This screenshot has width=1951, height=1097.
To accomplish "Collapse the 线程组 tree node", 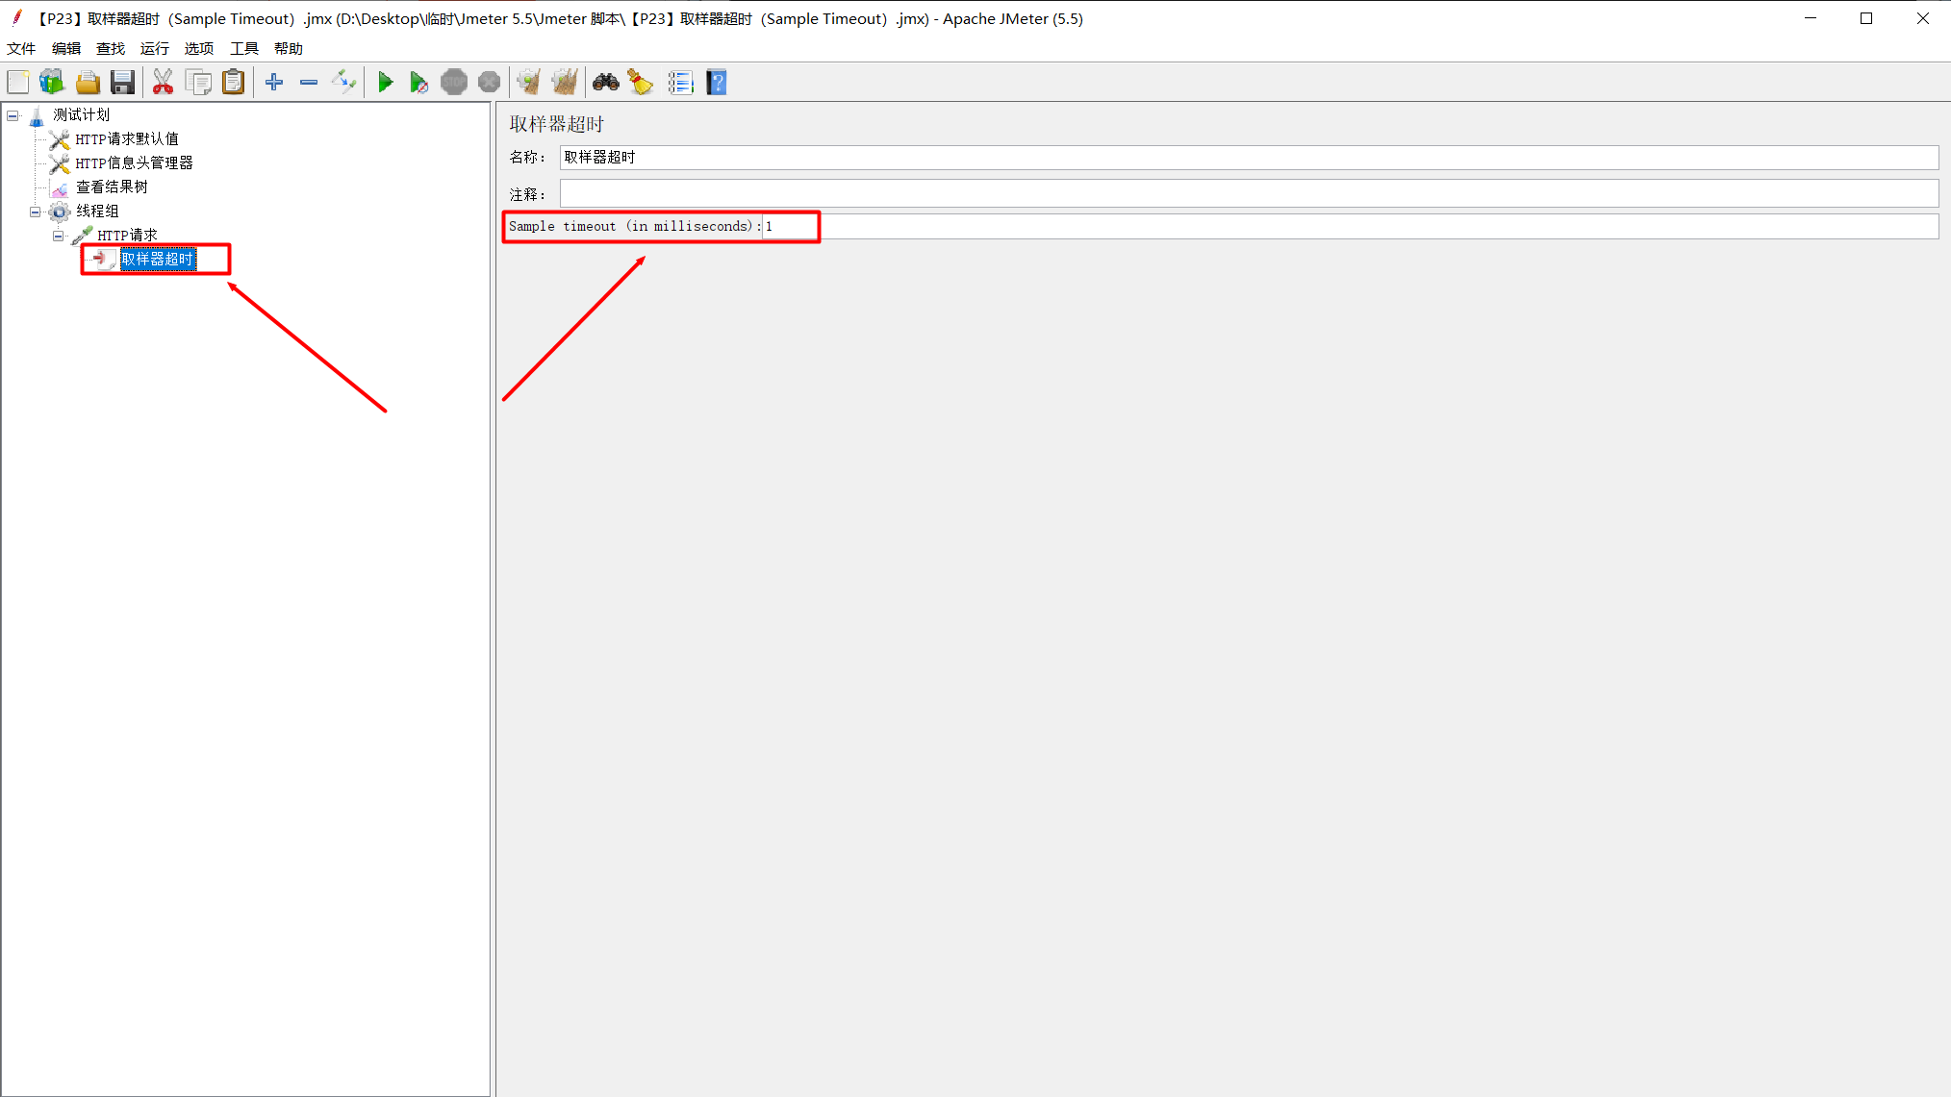I will [x=36, y=212].
